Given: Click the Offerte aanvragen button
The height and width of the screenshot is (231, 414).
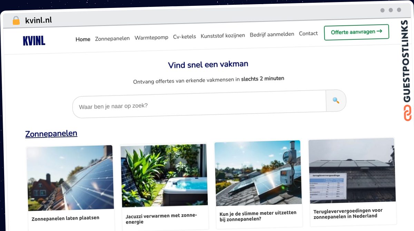Looking at the screenshot, I should 356,32.
